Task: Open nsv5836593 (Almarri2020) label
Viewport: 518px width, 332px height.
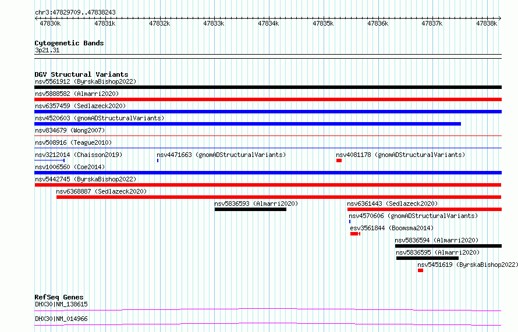Action: [256, 204]
